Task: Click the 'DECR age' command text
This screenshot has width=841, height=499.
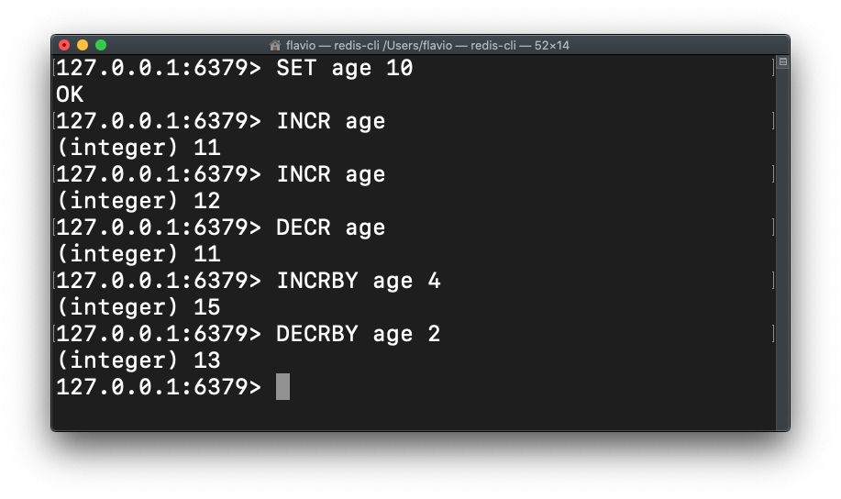Action: 330,227
